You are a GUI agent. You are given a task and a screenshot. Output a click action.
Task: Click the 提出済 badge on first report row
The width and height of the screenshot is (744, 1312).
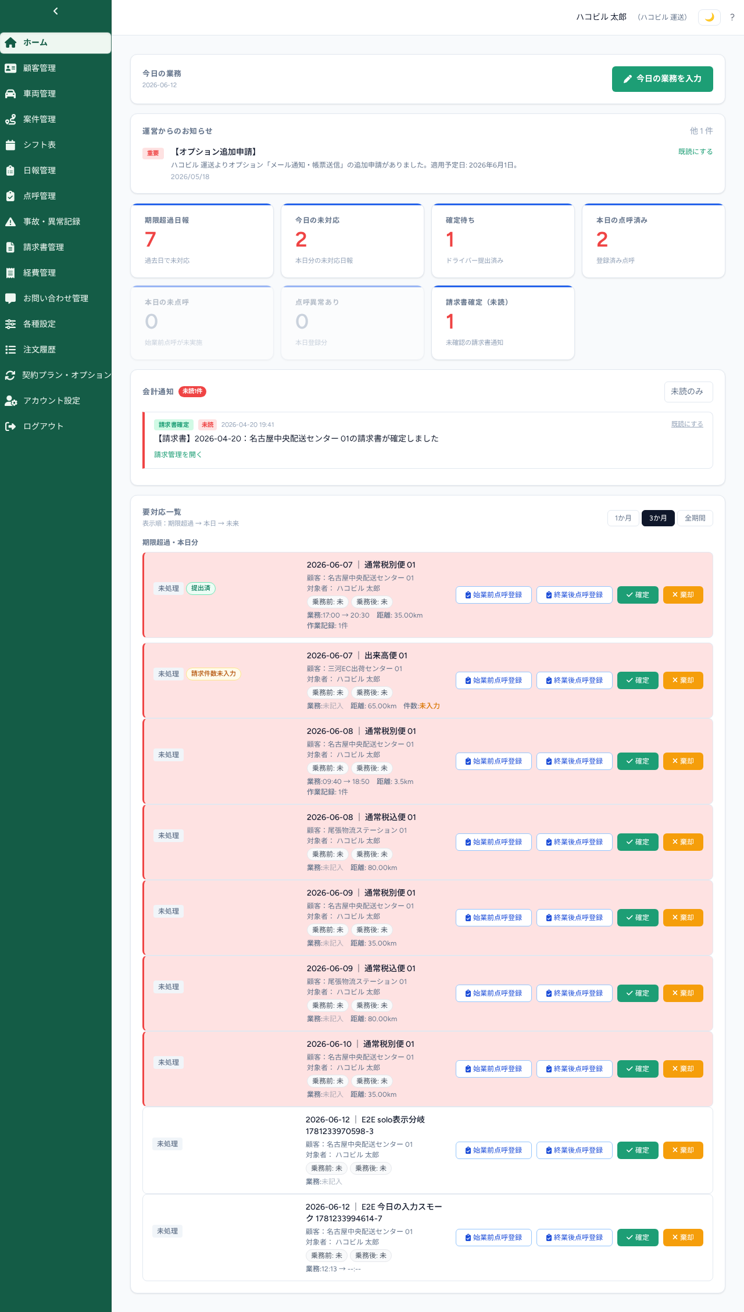[x=201, y=589]
